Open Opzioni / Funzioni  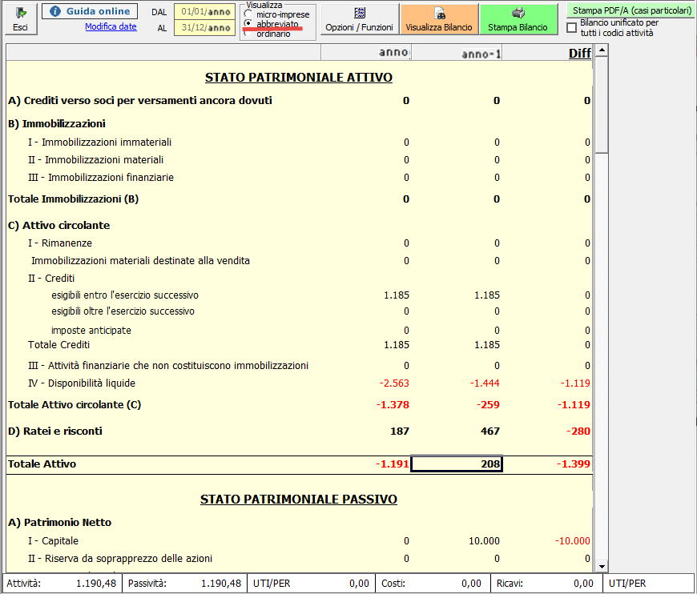pos(359,19)
